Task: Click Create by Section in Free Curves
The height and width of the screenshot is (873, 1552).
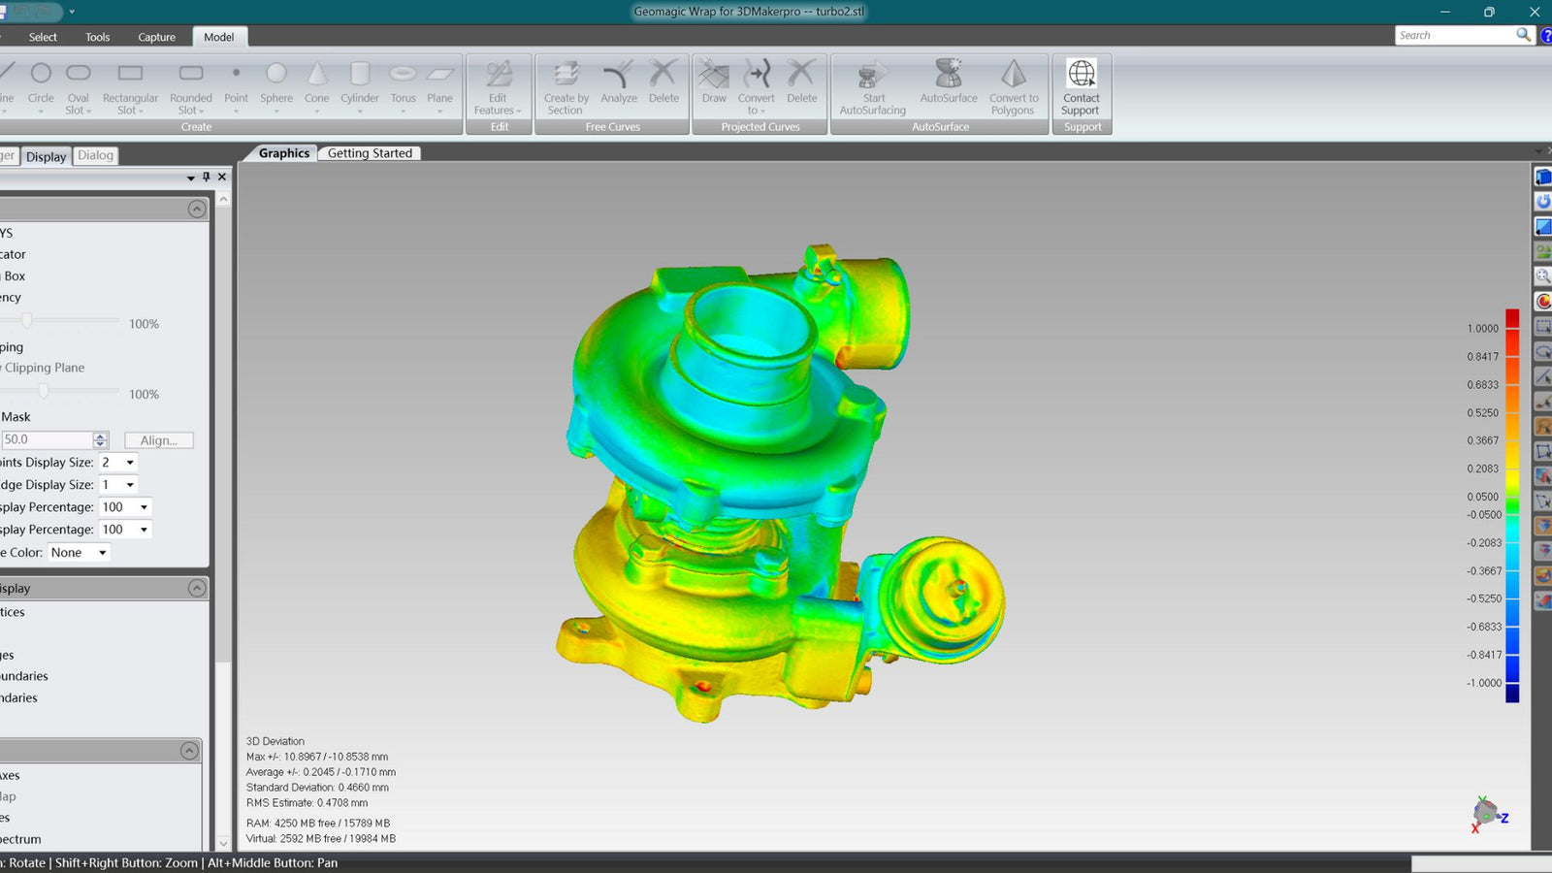Action: pos(565,85)
